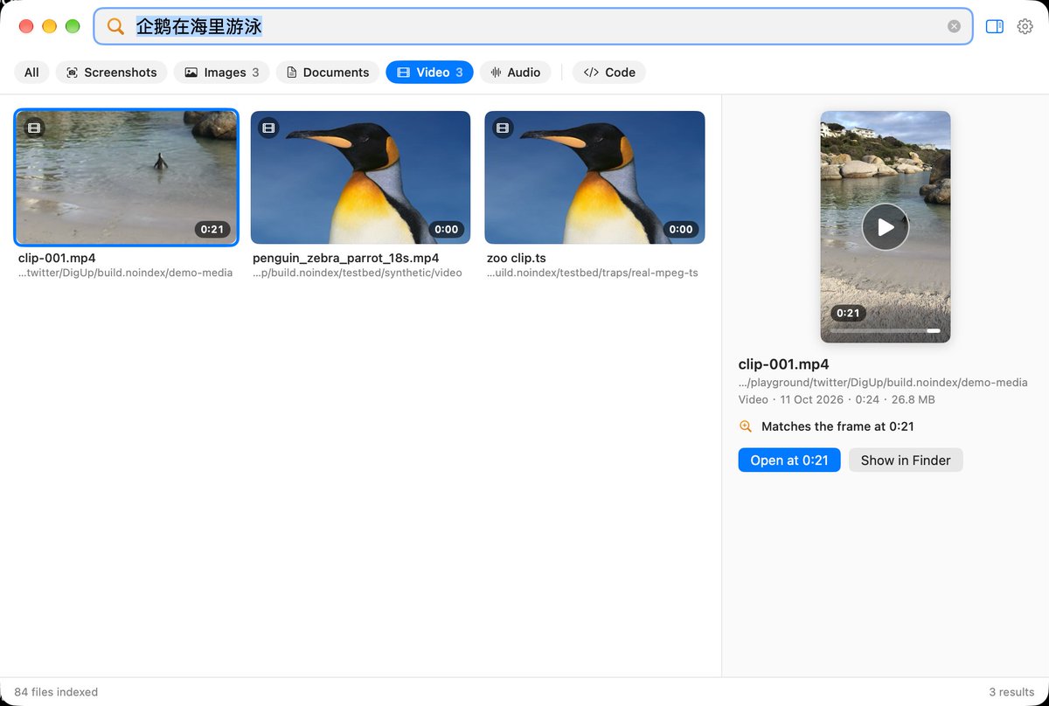Image resolution: width=1049 pixels, height=706 pixels.
Task: Select the All filter
Action: 31,73
